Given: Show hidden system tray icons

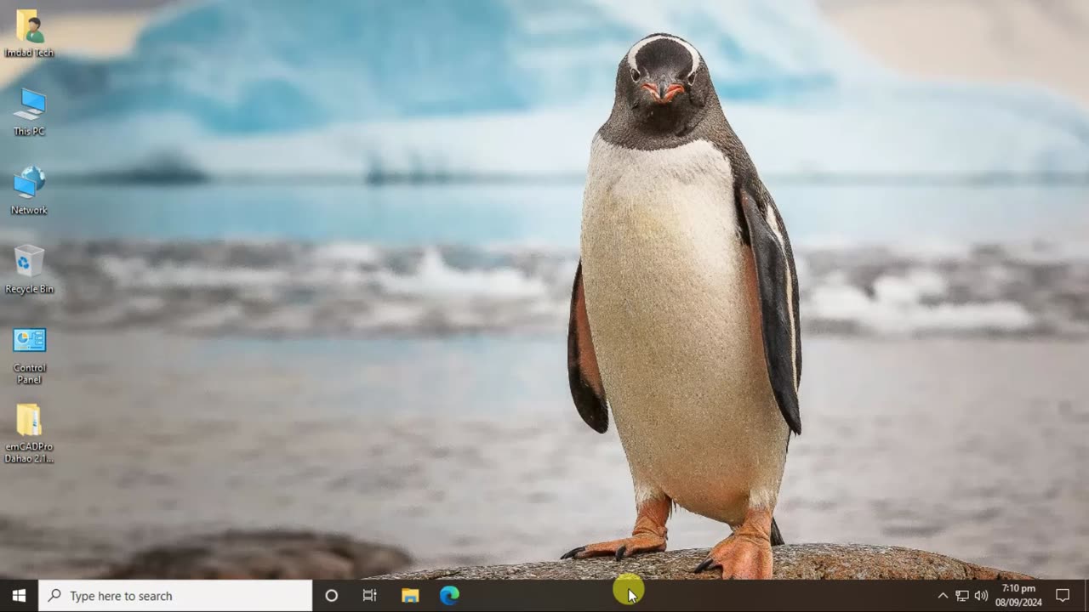Looking at the screenshot, I should 943,596.
